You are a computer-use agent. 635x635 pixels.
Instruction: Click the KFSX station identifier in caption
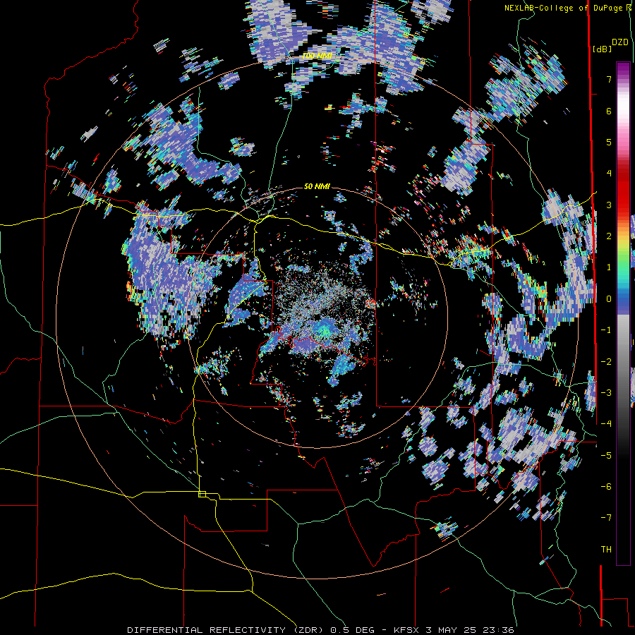[407, 630]
